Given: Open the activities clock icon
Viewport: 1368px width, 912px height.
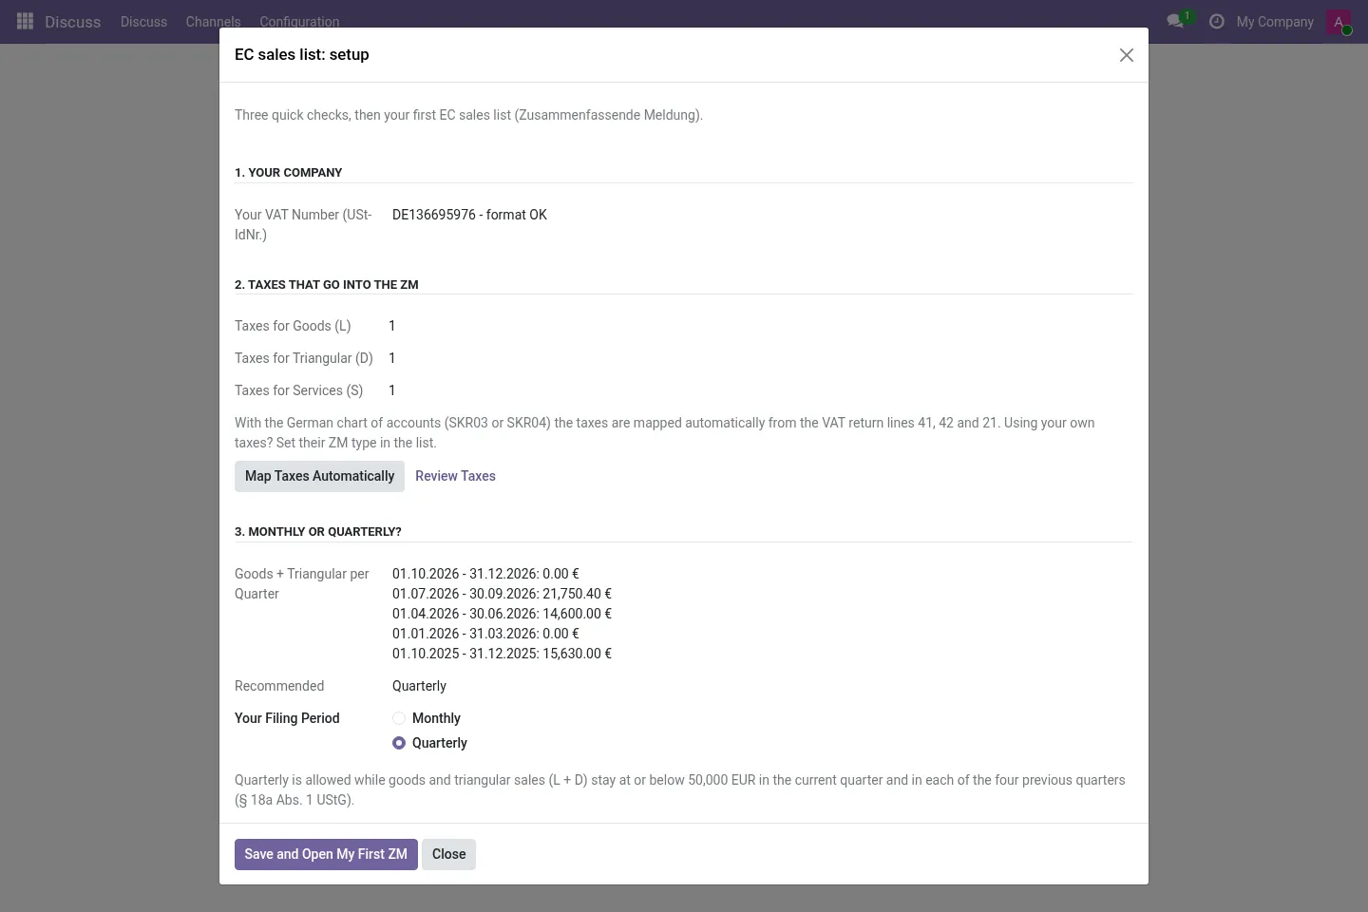Looking at the screenshot, I should [x=1216, y=21].
